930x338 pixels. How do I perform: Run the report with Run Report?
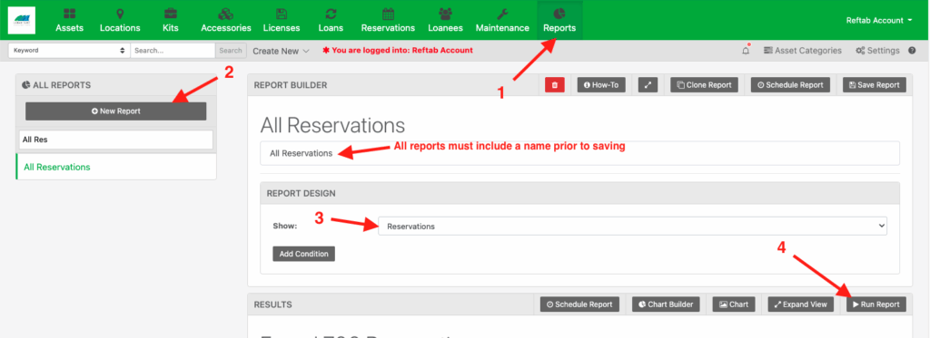876,304
